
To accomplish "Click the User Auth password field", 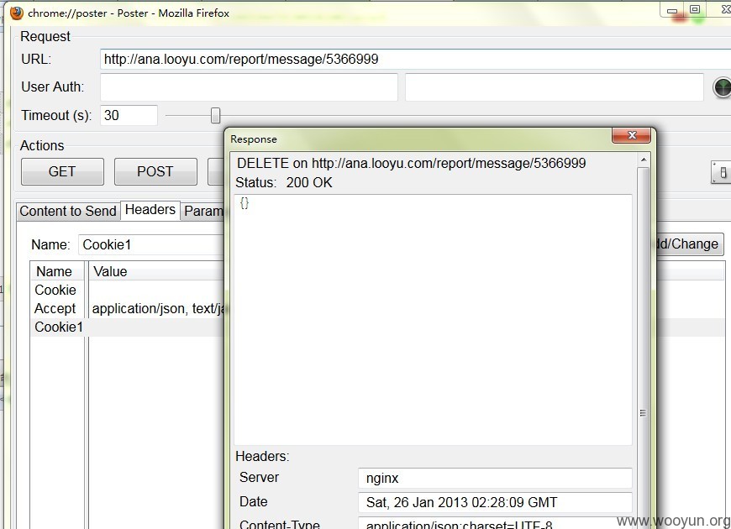I will click(x=555, y=87).
